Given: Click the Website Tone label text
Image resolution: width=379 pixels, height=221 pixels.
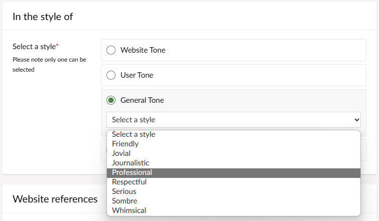Looking at the screenshot, I should tap(143, 50).
